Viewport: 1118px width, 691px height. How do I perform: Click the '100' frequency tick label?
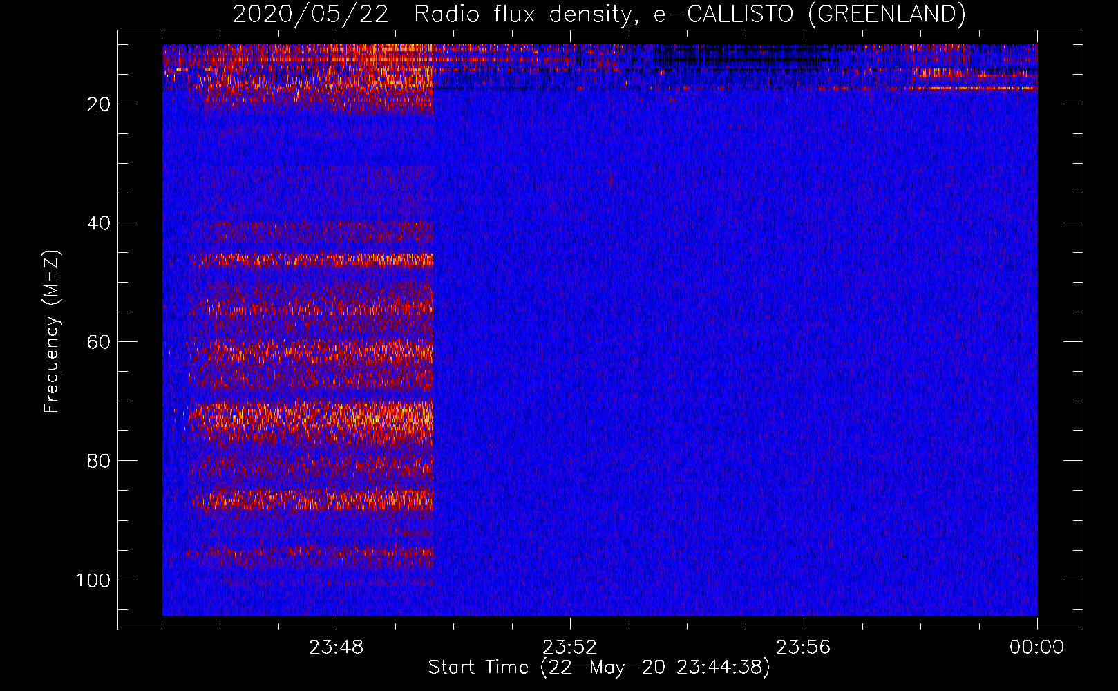[93, 580]
